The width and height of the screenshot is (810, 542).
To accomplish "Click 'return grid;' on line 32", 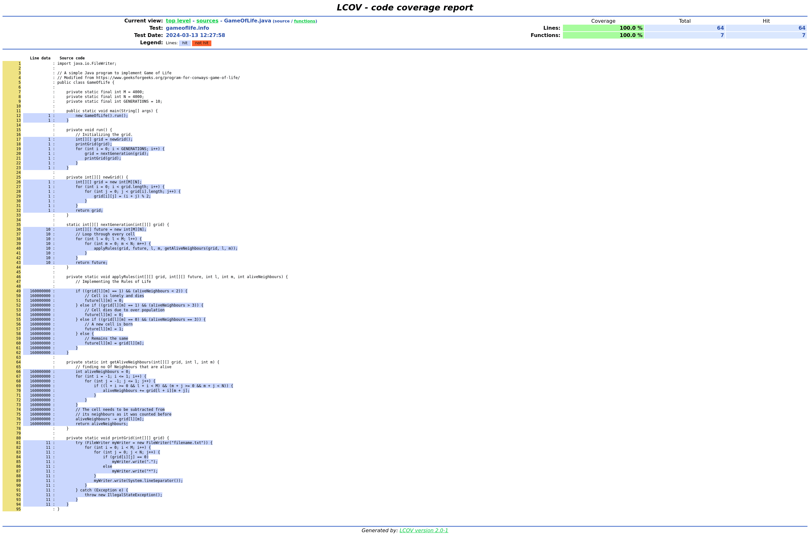I will point(89,210).
